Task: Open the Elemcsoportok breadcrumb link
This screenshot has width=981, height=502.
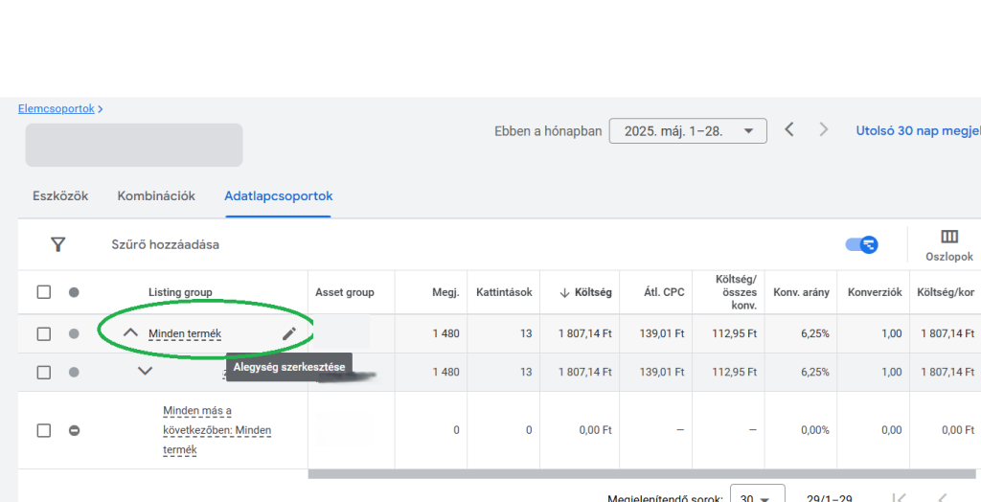Action: 56,109
